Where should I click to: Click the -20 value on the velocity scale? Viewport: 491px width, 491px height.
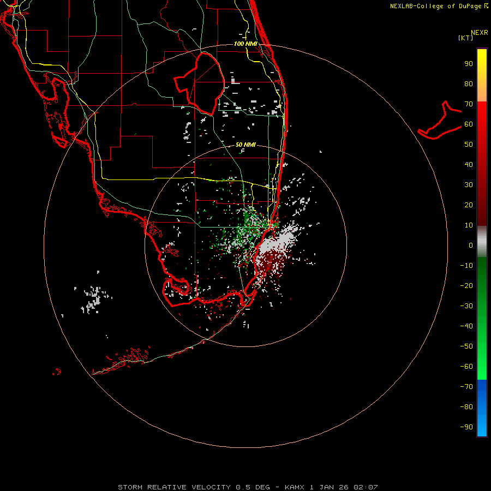(466, 285)
